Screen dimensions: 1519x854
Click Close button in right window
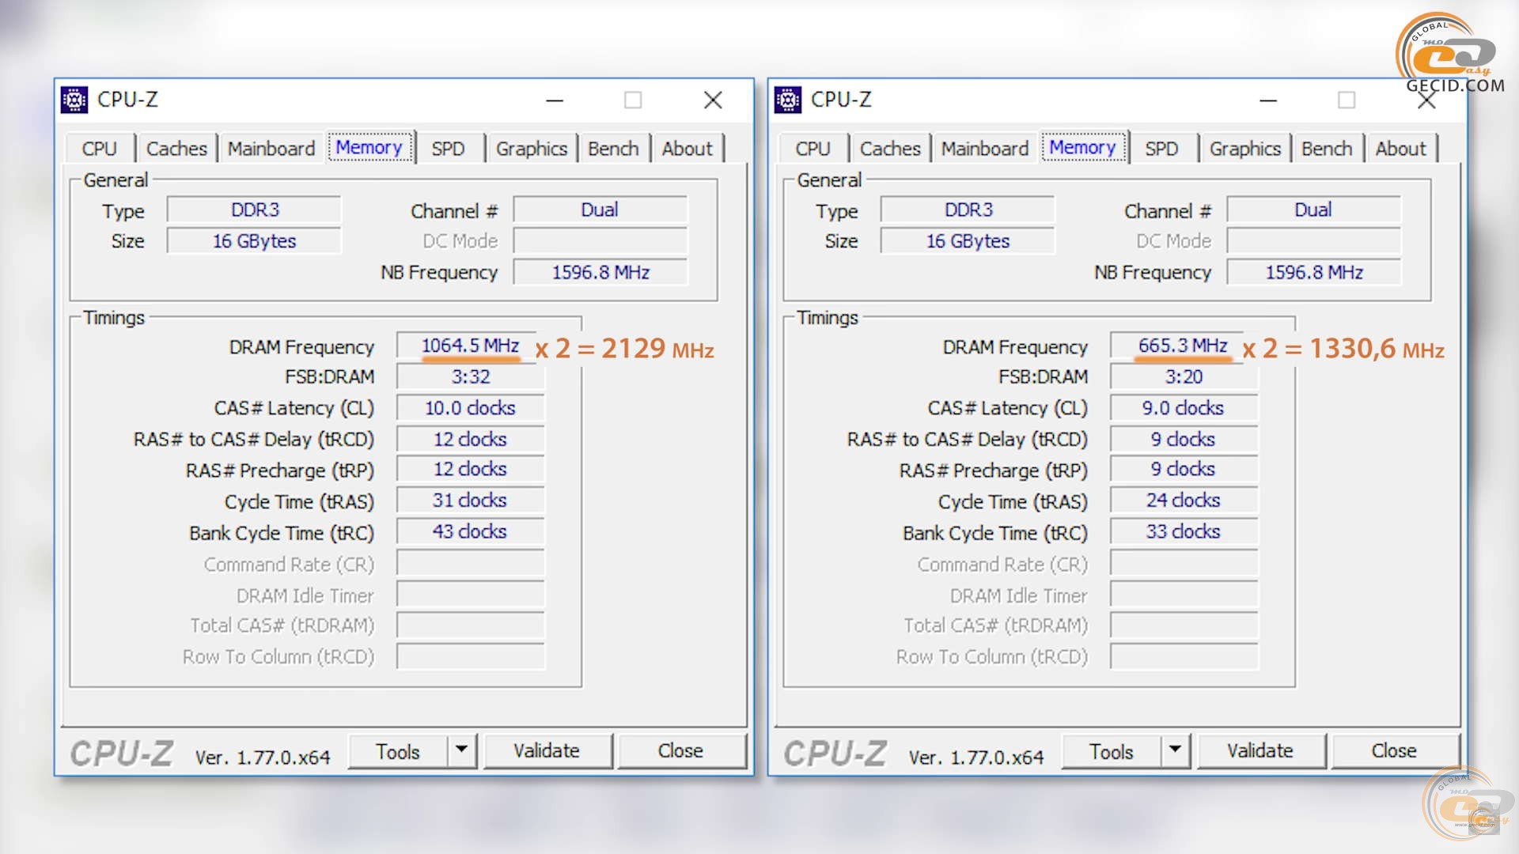pos(1394,750)
